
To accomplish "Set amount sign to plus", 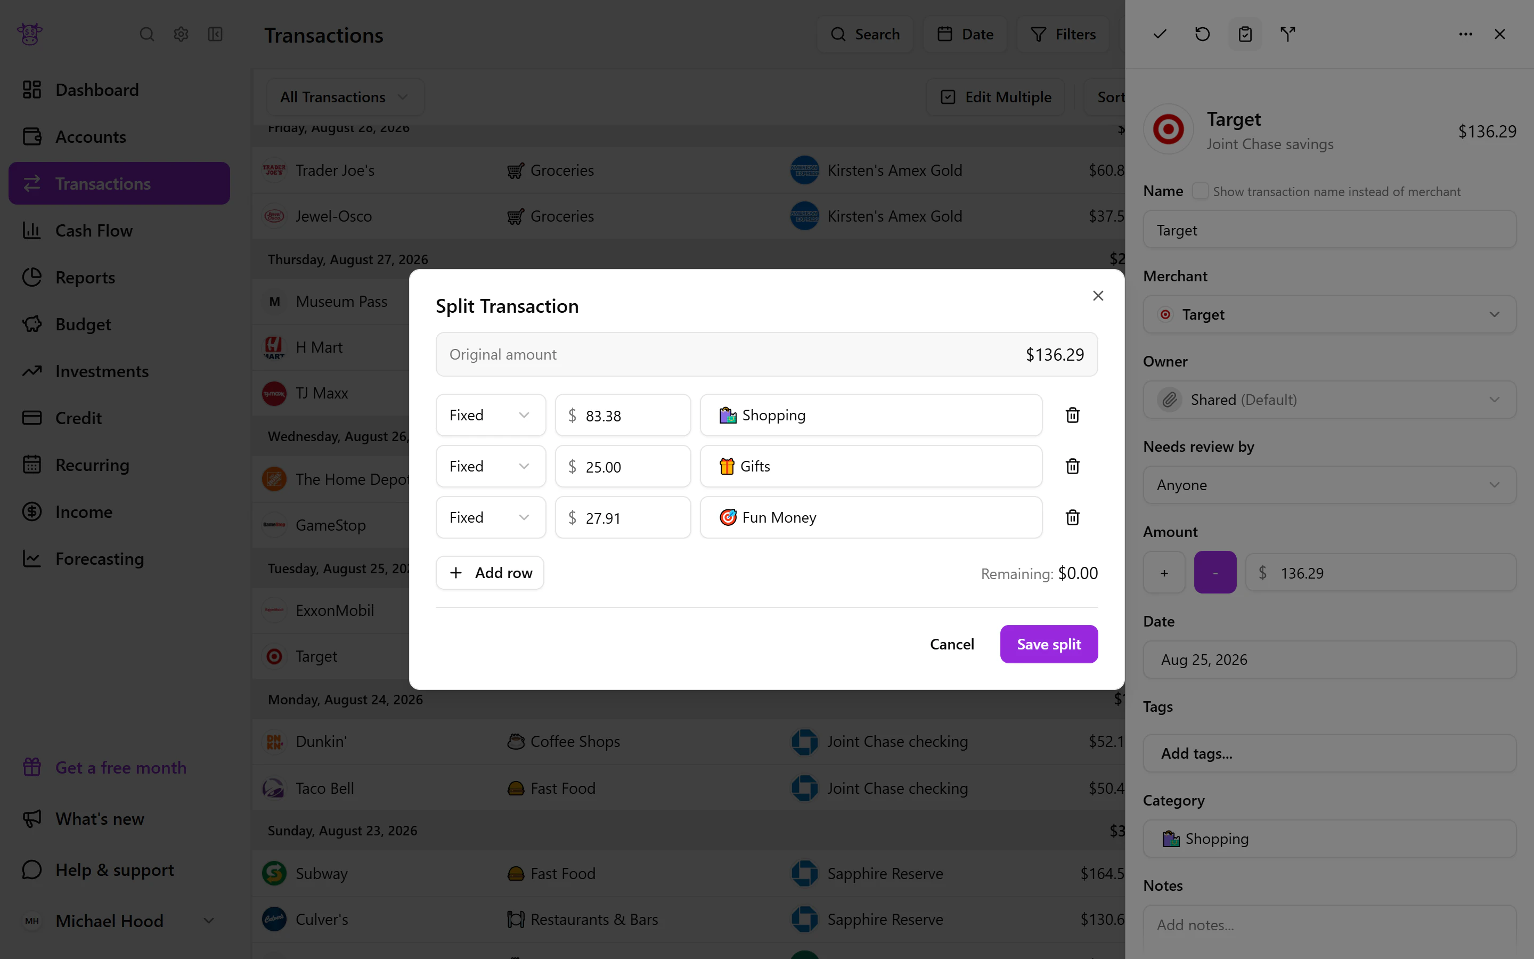I will tap(1164, 573).
